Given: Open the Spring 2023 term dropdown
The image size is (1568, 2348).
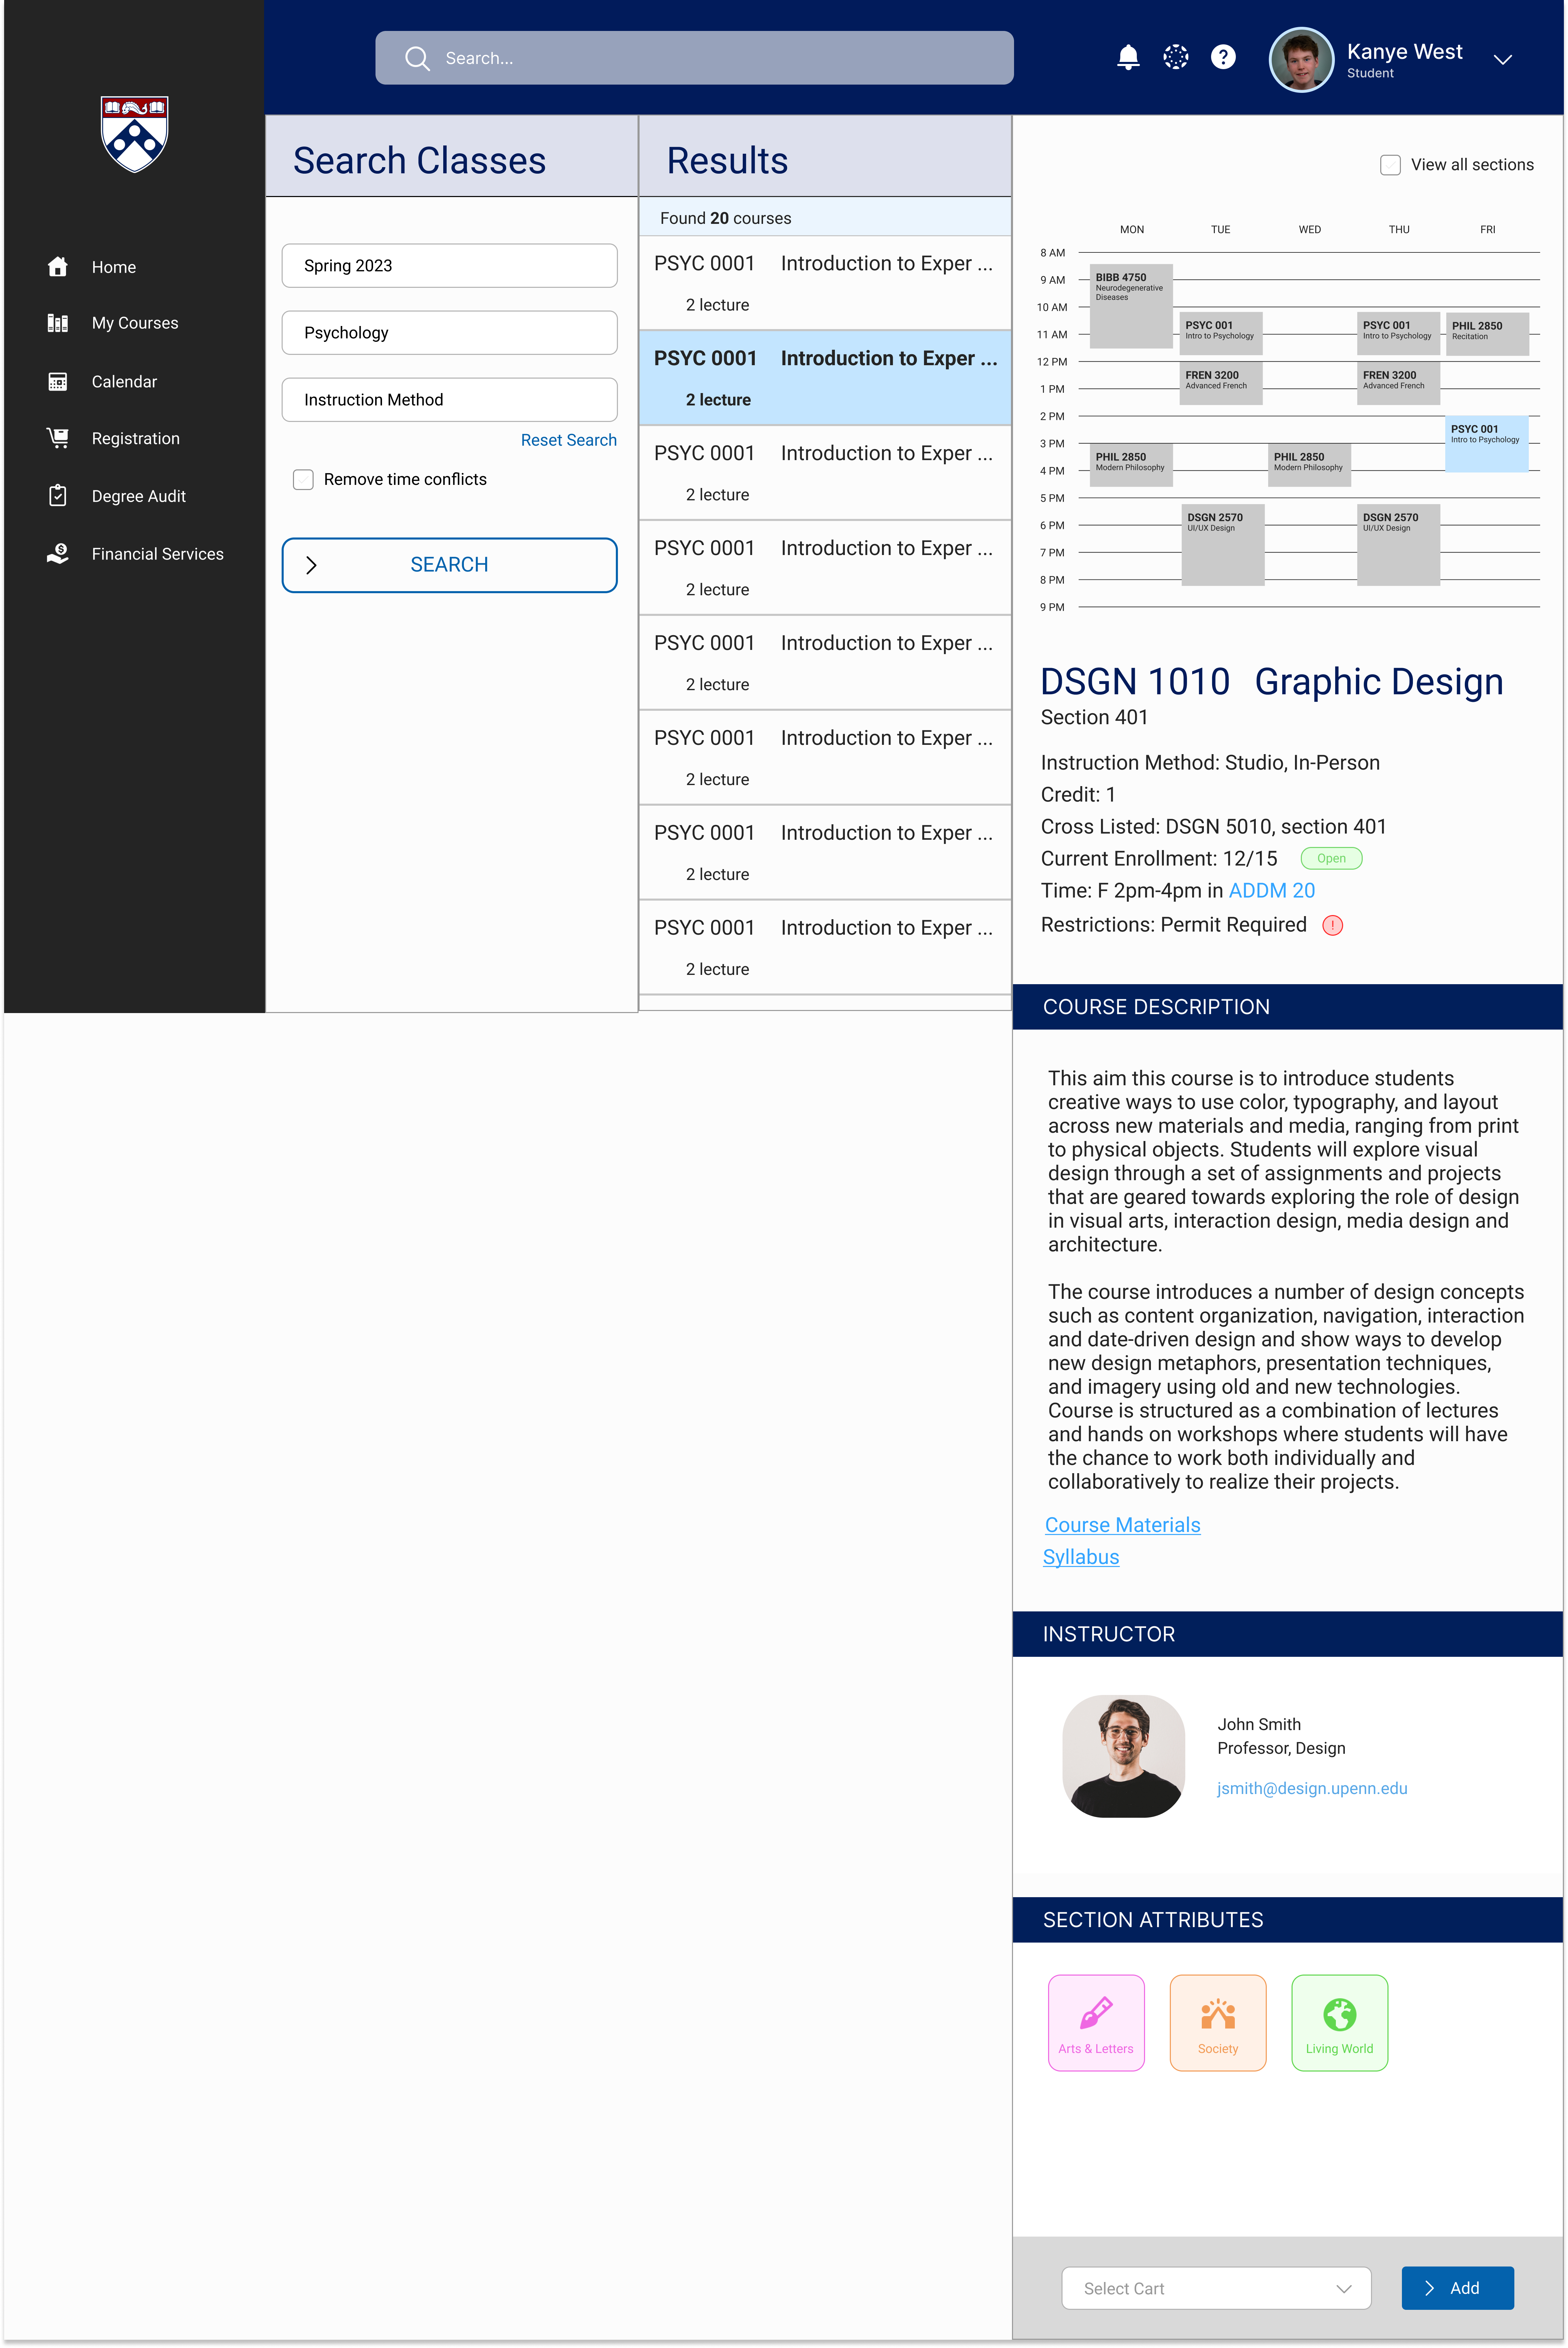Looking at the screenshot, I should [x=449, y=266].
